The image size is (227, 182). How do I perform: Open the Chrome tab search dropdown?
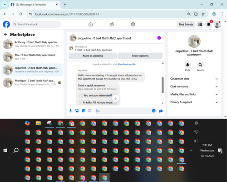5,5
